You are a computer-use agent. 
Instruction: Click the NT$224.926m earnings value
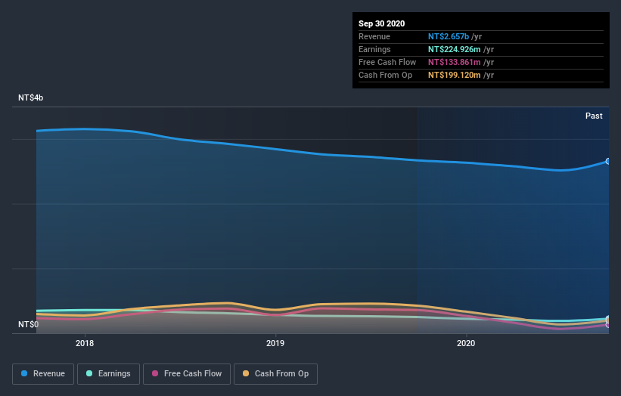[455, 49]
